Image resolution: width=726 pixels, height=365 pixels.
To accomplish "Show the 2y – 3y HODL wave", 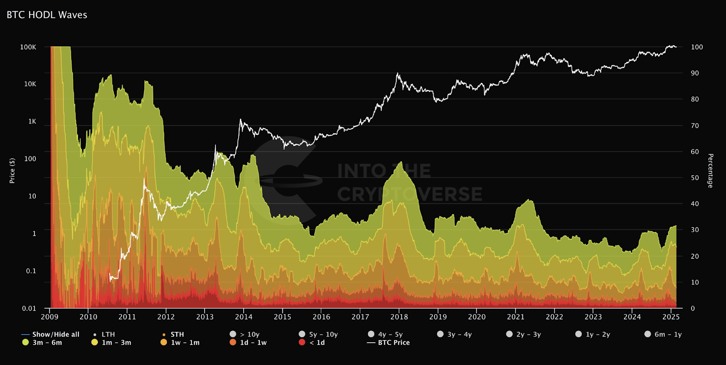I will (x=524, y=334).
